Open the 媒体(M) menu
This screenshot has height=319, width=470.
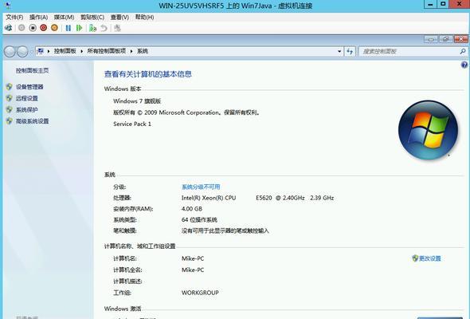click(65, 17)
